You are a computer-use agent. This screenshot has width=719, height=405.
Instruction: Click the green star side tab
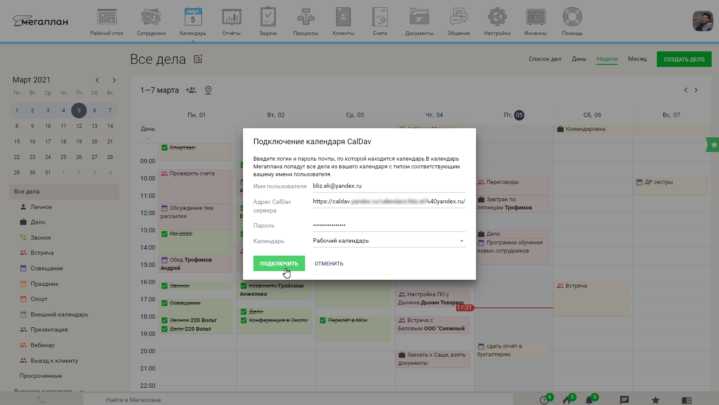pos(713,145)
